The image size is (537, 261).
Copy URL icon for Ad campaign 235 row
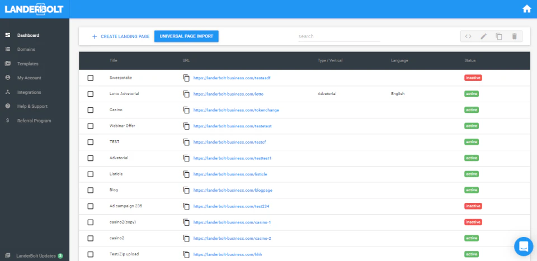(186, 206)
